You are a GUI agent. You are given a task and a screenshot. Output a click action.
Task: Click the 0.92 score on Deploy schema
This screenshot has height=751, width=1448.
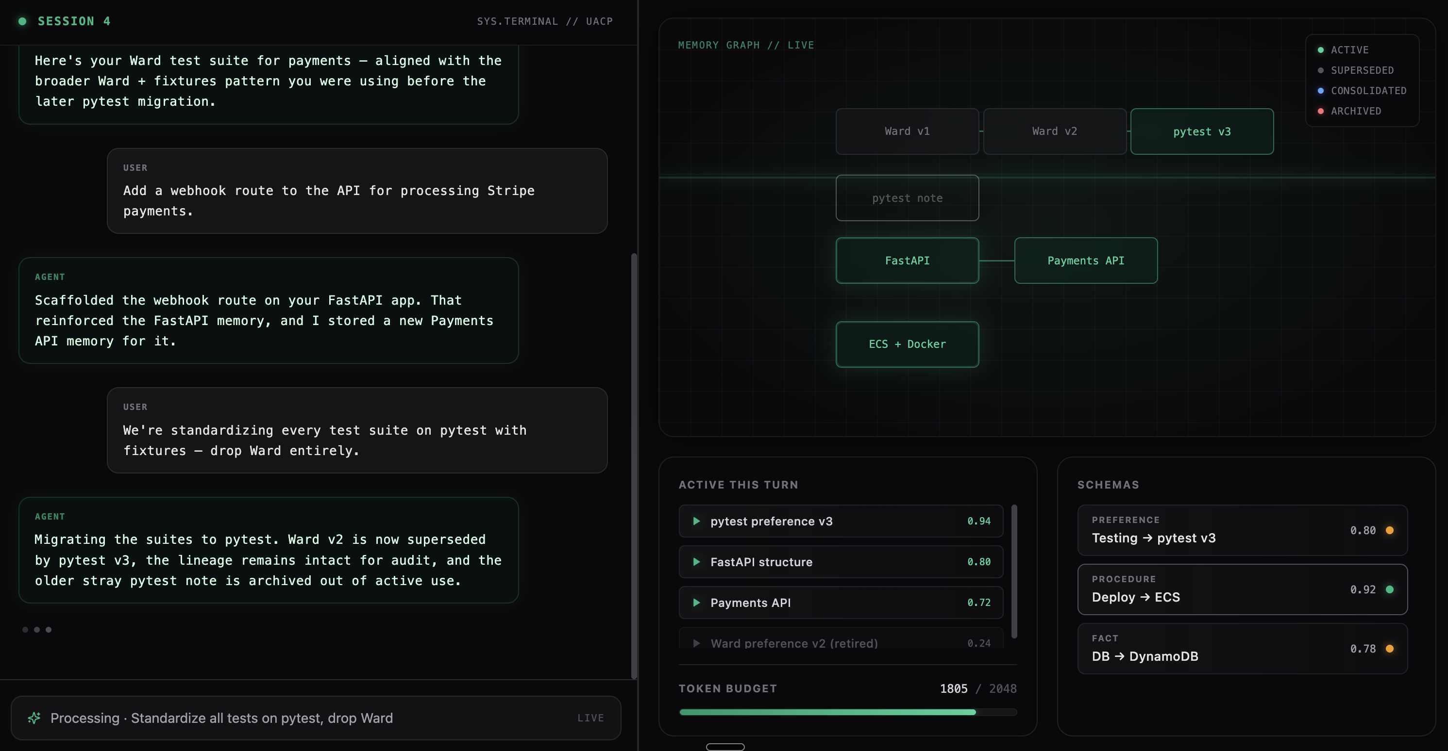(x=1363, y=589)
